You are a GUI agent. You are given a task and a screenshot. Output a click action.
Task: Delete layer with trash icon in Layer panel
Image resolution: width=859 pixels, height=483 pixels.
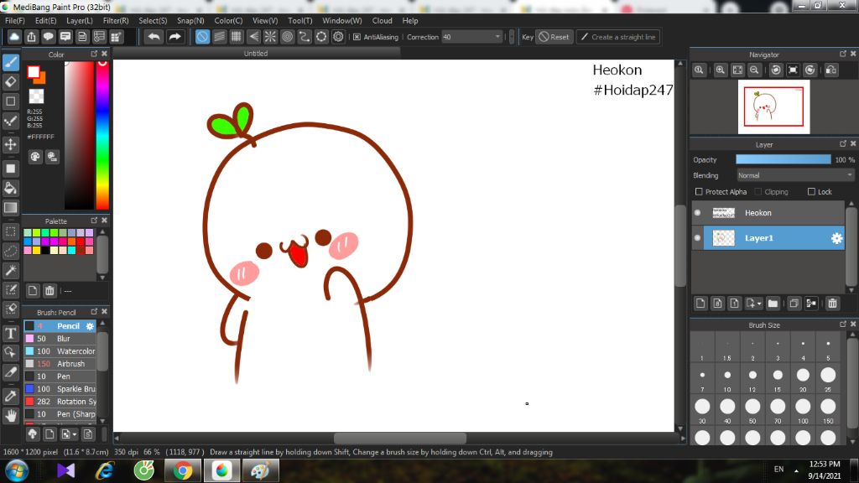pyautogui.click(x=833, y=304)
